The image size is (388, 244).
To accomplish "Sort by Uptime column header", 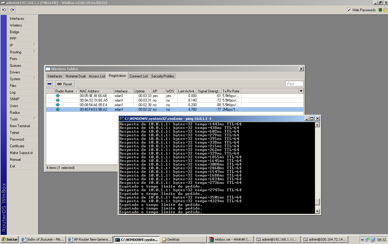I will coord(143,91).
